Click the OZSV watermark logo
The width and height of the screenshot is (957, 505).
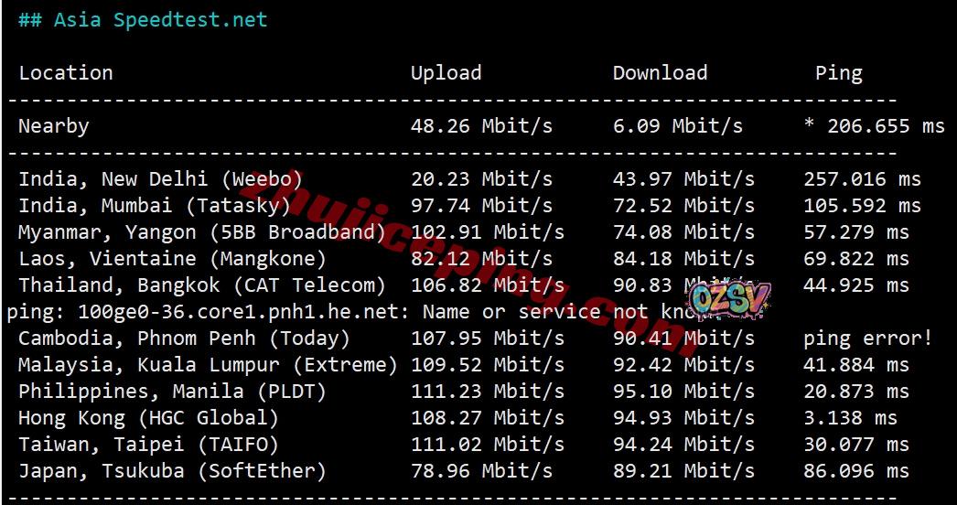[x=729, y=299]
